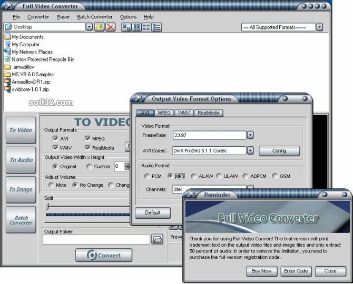Open the Desktop location dropdown arrow
353x284 pixels.
pyautogui.click(x=89, y=27)
